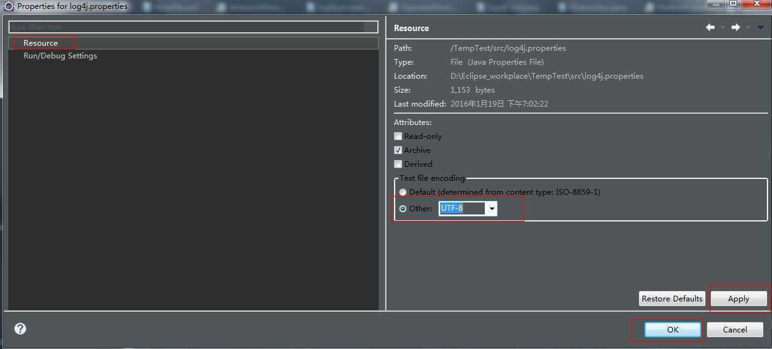Expand the encoding combo box arrow
Screen dimensions: 772x349
pyautogui.click(x=492, y=209)
